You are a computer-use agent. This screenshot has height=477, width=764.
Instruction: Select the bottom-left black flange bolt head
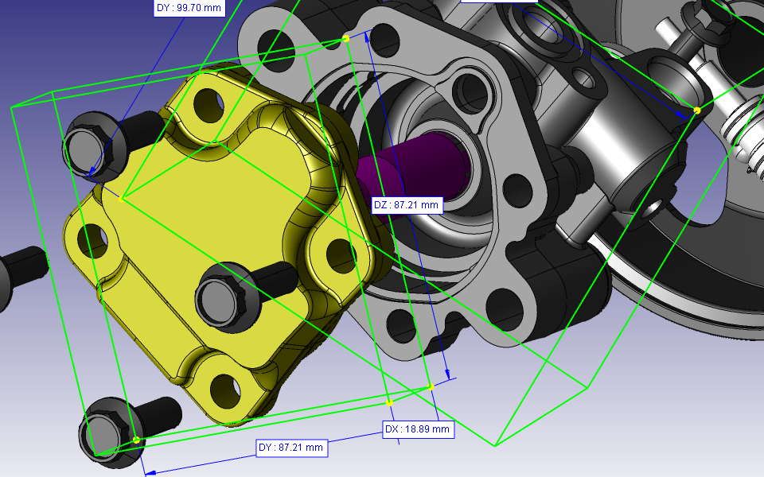point(103,433)
